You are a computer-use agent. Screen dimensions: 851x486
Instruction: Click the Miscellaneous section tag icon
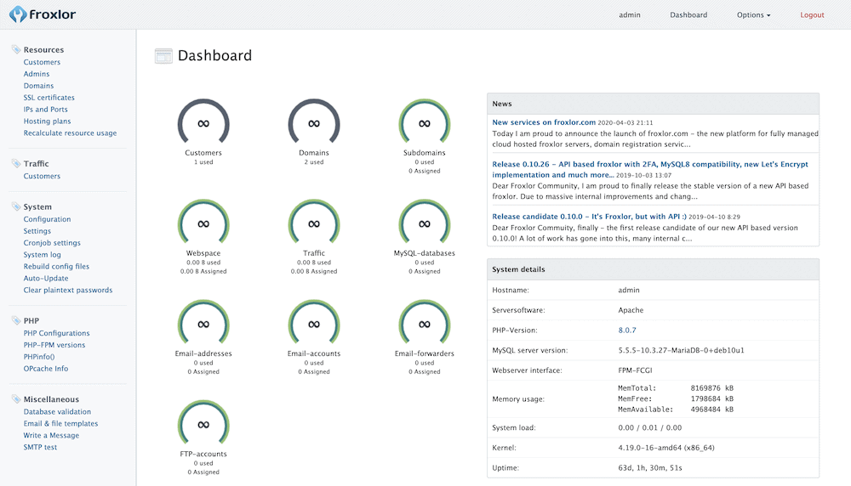(x=16, y=398)
